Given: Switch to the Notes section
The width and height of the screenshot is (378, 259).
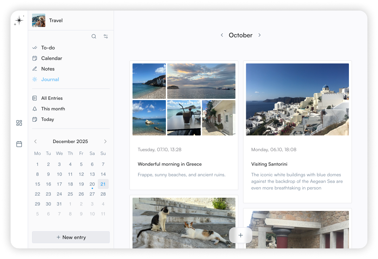Looking at the screenshot, I should [48, 69].
